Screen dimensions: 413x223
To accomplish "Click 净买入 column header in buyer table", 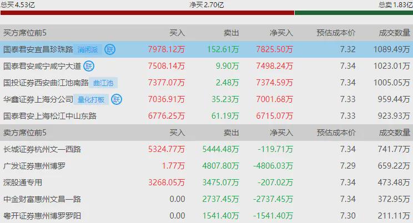I will [x=281, y=33].
